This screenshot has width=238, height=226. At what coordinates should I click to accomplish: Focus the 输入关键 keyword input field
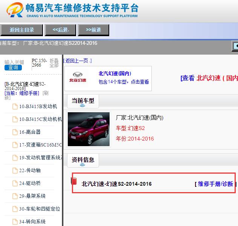click(14, 62)
